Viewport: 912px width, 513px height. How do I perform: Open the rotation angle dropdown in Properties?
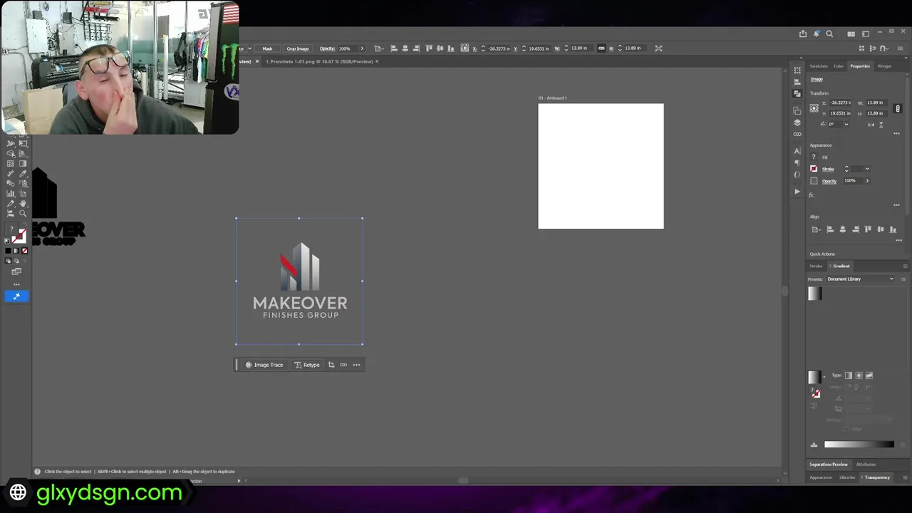846,125
